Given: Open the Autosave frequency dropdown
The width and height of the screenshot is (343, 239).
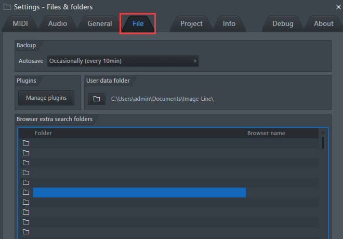Looking at the screenshot, I should pyautogui.click(x=123, y=61).
